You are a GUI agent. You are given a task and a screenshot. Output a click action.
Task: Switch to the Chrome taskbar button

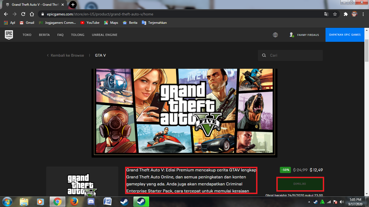point(57,202)
